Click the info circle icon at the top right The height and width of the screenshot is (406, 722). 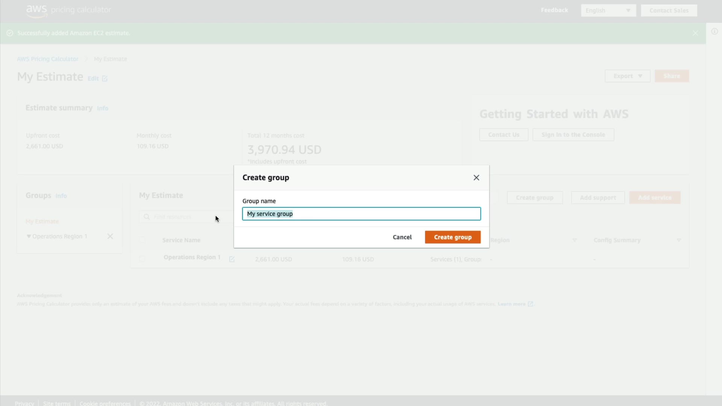714,32
